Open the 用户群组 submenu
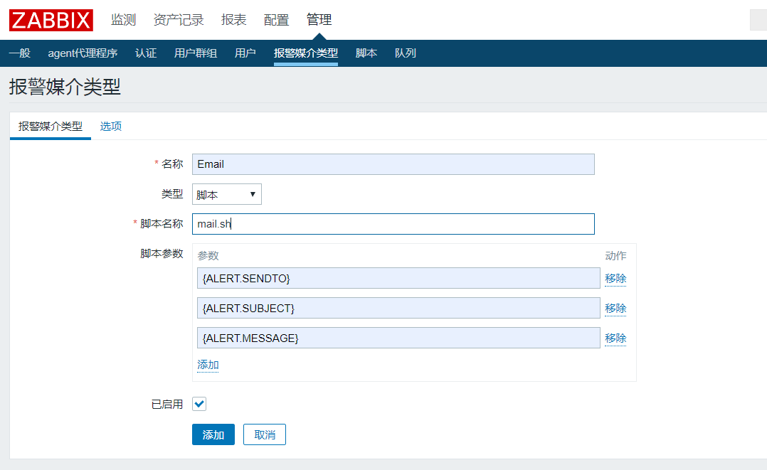Screen dimensions: 767x470 [196, 53]
